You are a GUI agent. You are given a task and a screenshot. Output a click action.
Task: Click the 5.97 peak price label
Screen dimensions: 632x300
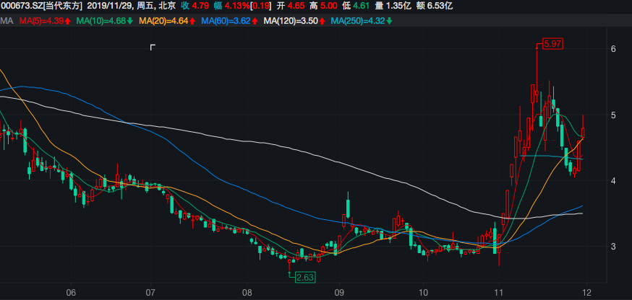click(552, 44)
